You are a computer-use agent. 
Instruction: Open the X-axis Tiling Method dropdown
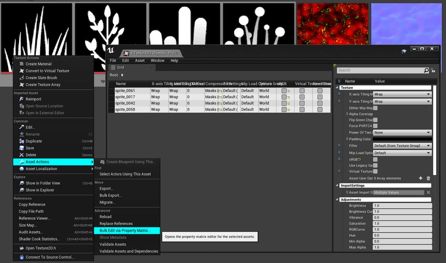coord(402,94)
